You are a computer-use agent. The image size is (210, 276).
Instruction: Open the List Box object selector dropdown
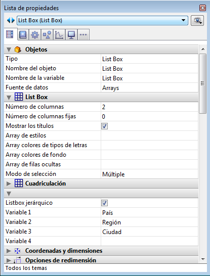(103, 20)
